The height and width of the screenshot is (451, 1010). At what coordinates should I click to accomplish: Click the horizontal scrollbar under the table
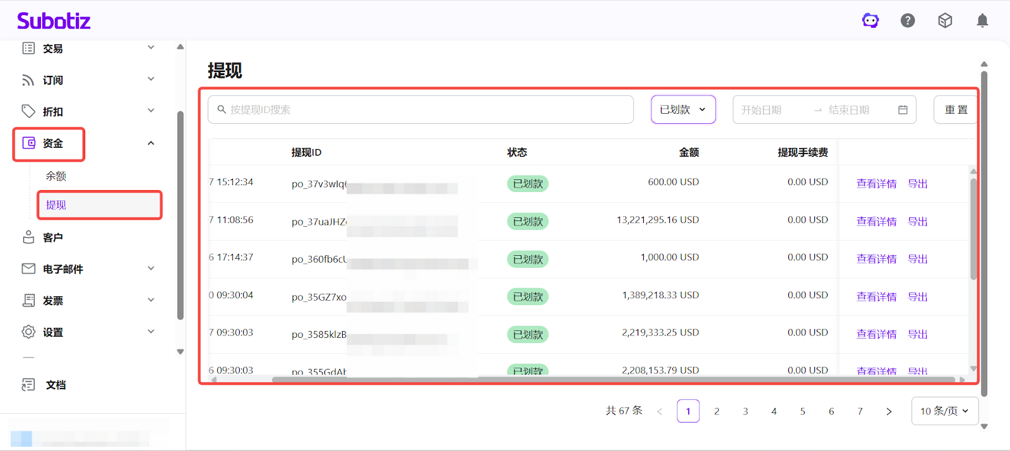point(612,380)
